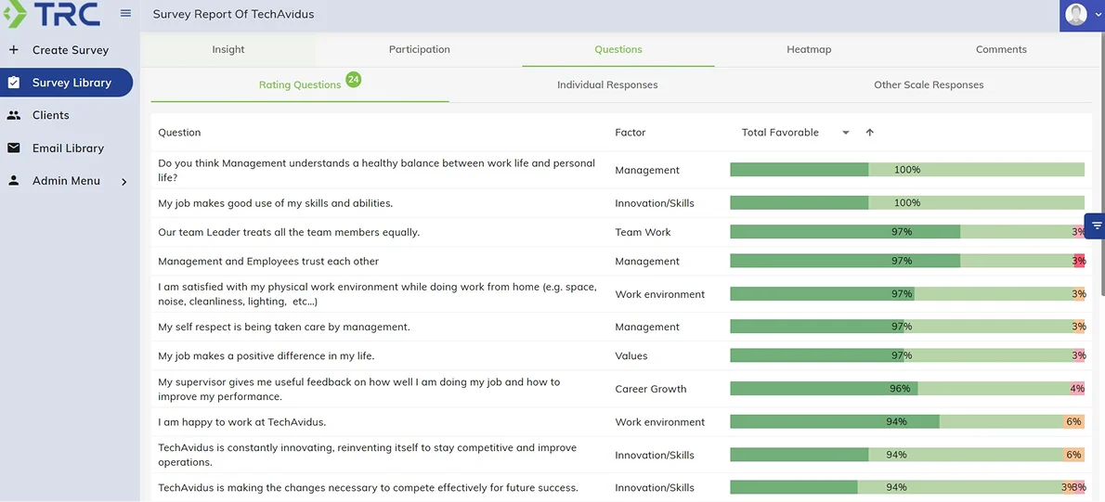The image size is (1105, 502).
Task: Switch to the Participation tab
Action: (x=420, y=49)
